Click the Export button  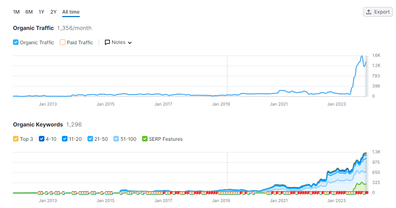[x=378, y=11]
